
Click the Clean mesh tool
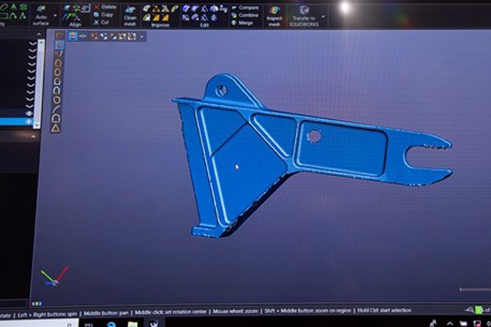pos(130,16)
